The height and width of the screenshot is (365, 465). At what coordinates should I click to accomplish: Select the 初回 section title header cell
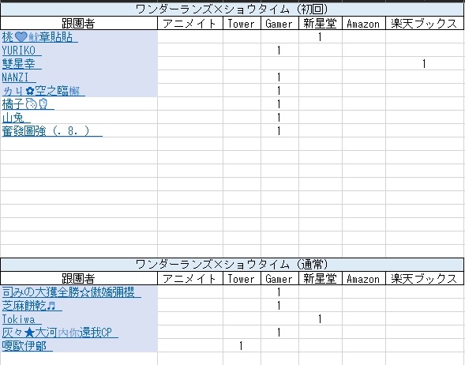click(x=232, y=9)
